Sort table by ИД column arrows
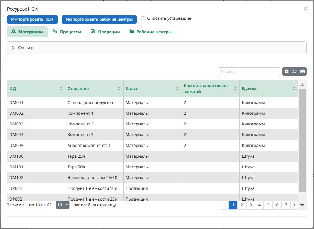Image resolution: width=314 pixels, height=229 pixels. (61, 89)
